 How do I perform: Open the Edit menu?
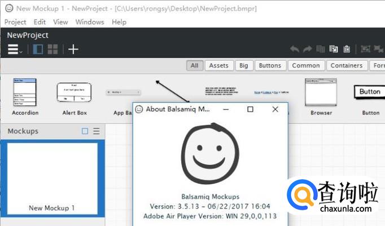coord(40,22)
